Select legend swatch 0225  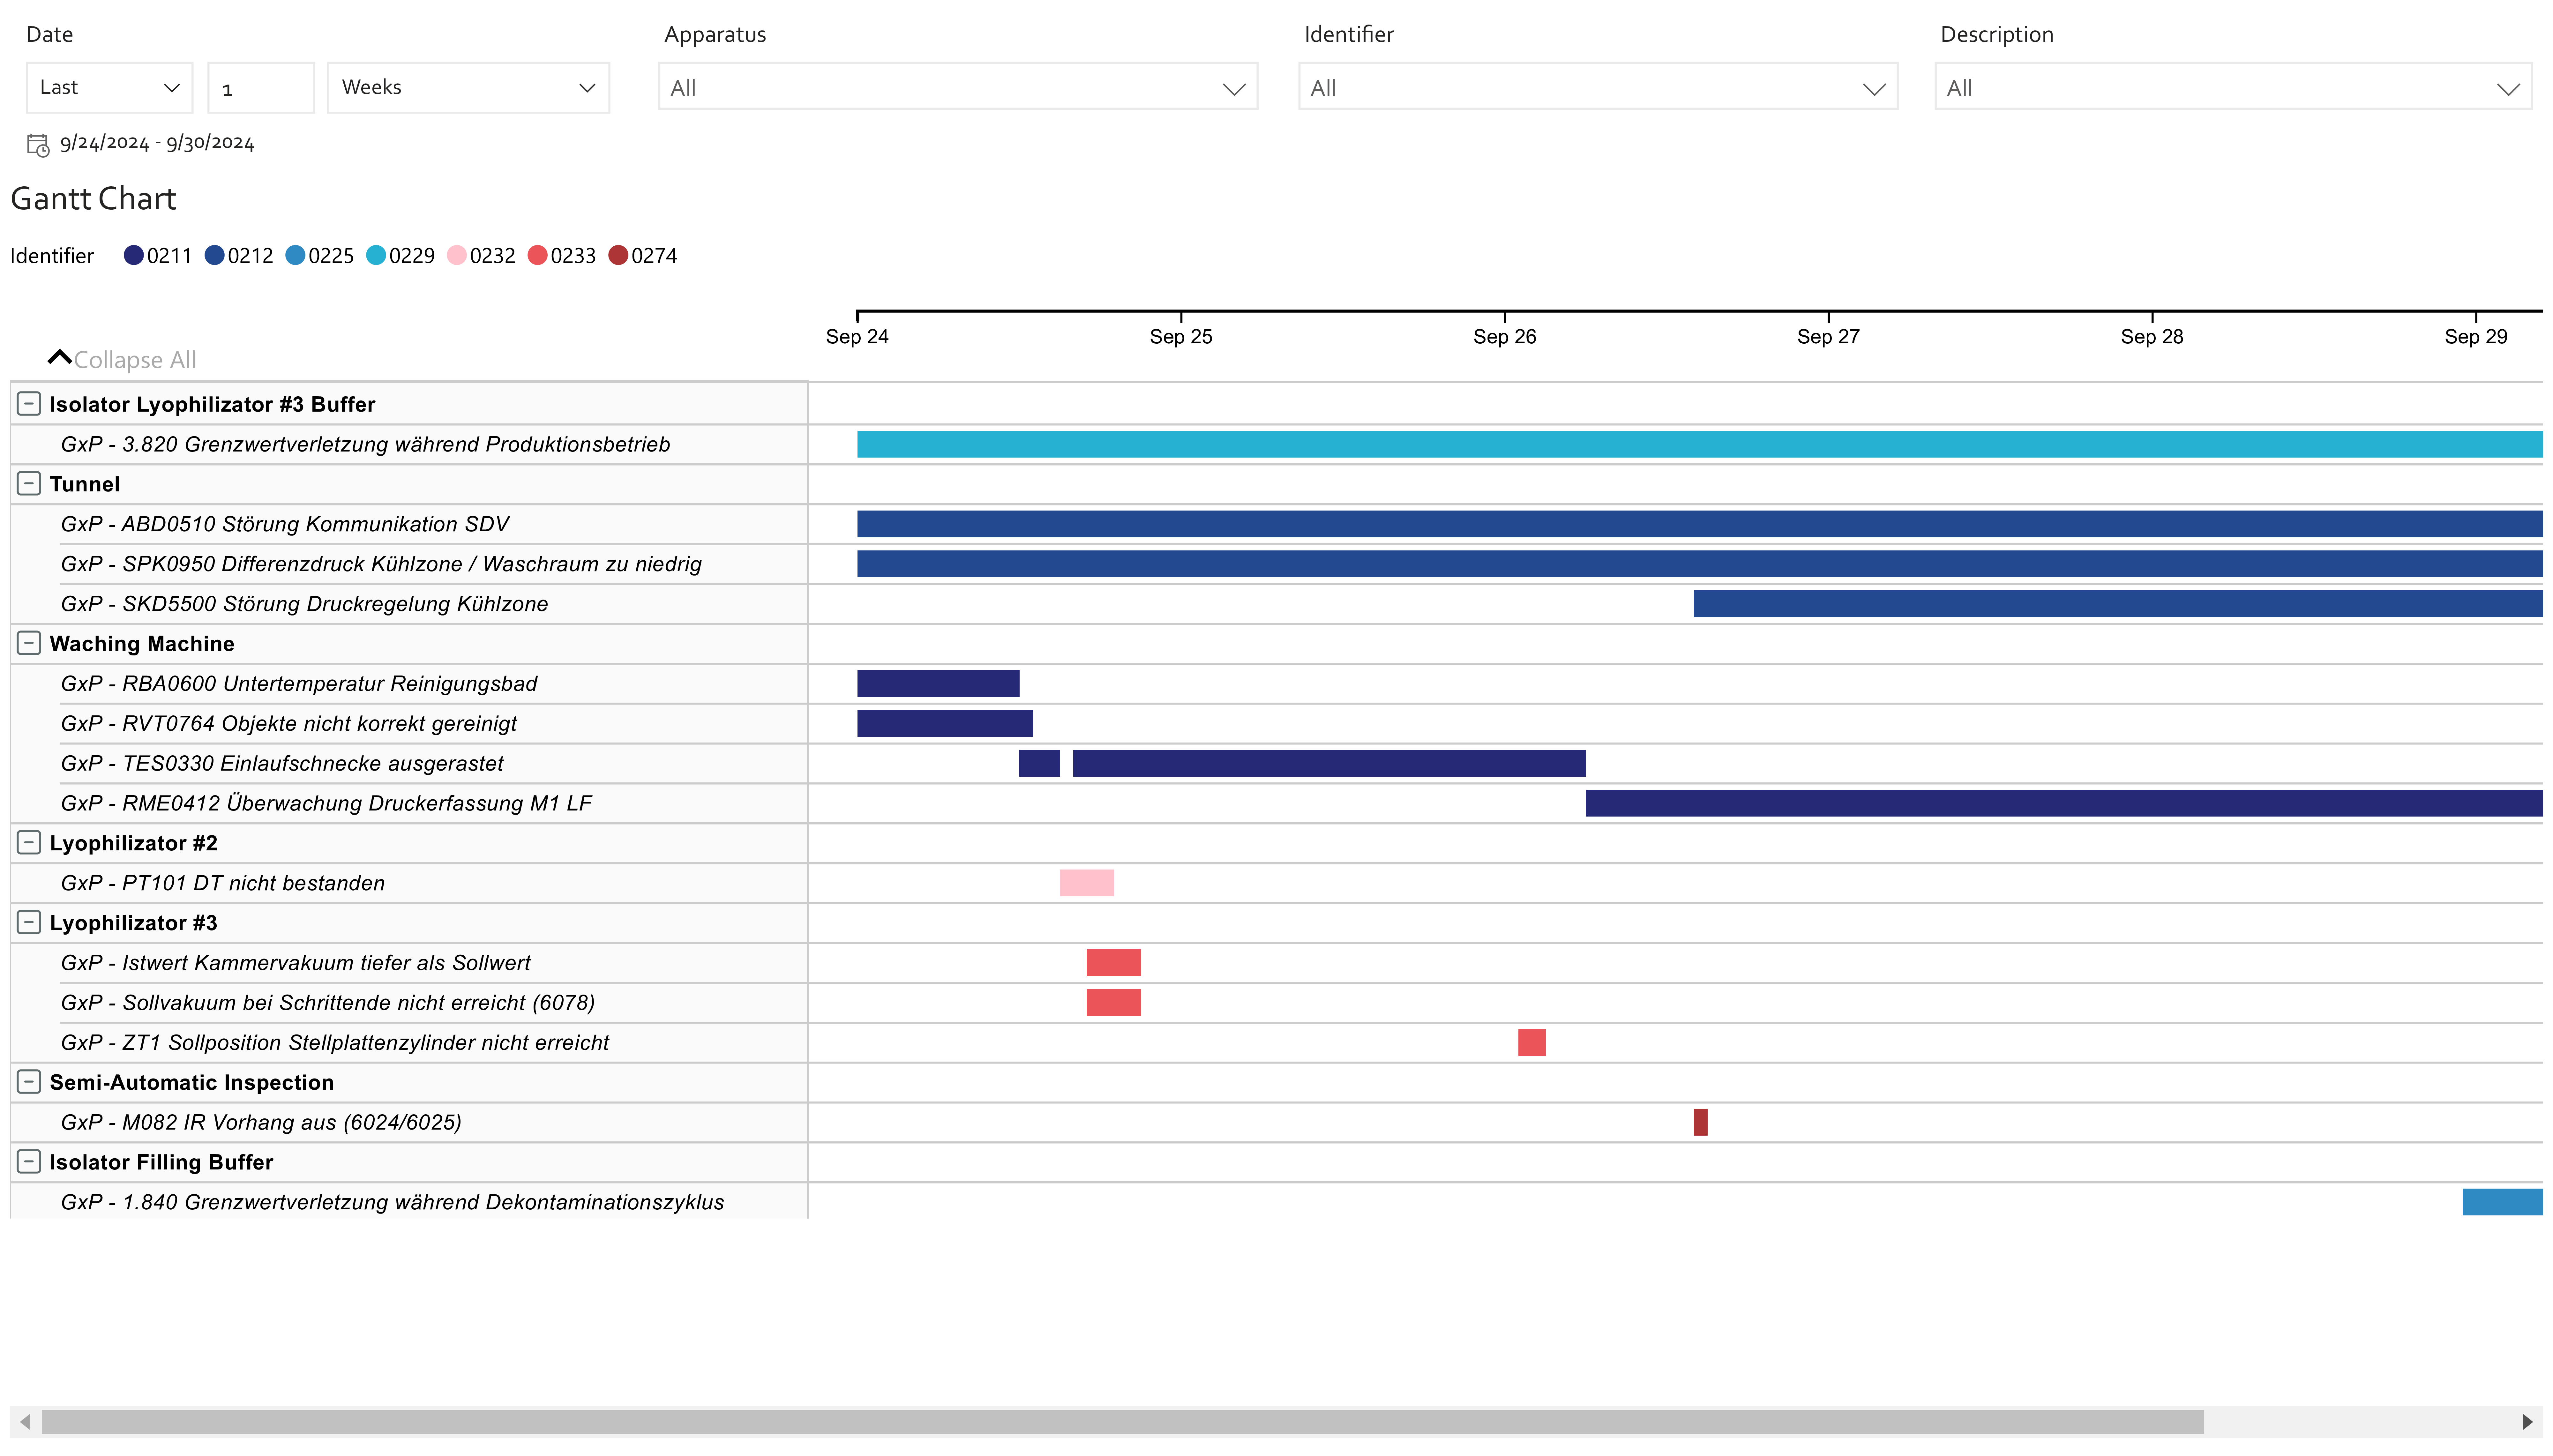pos(295,255)
